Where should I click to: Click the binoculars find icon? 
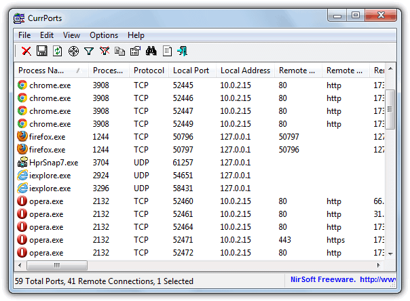click(x=151, y=51)
